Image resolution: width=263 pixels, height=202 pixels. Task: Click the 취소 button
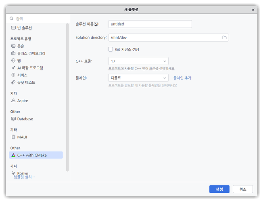click(243, 189)
